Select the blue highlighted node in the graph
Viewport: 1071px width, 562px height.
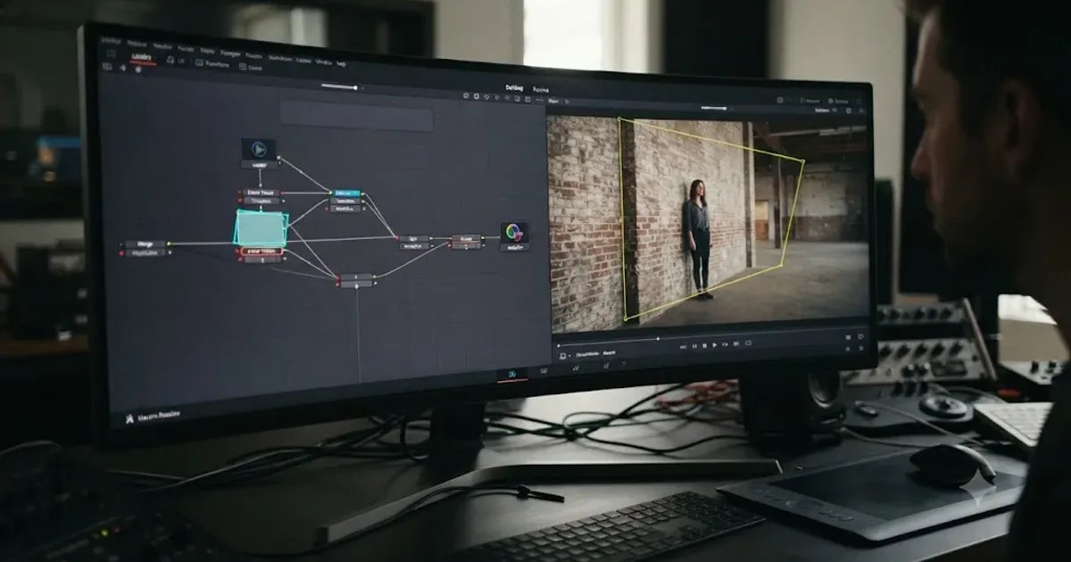pyautogui.click(x=345, y=193)
